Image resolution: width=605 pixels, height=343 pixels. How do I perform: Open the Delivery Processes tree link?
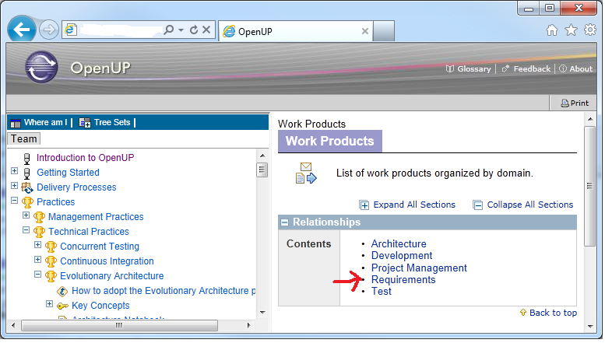pyautogui.click(x=76, y=187)
